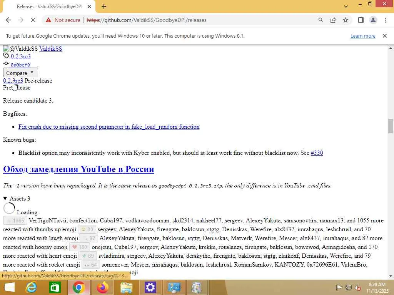Click the heart 180 reaction button
394x295 pixels.
pos(79,247)
